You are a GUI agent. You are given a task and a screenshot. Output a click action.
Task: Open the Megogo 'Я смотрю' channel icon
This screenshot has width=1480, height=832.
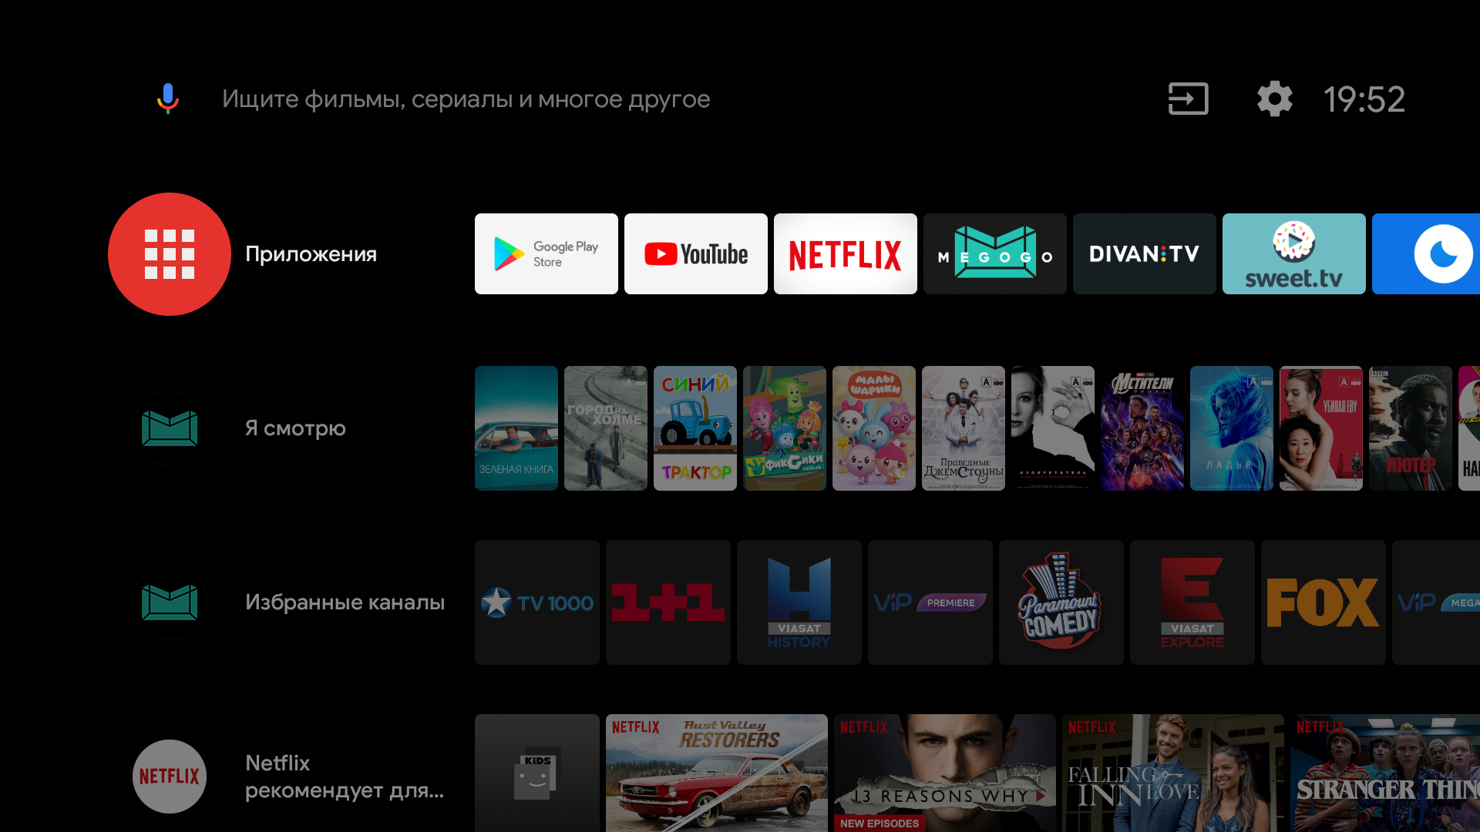[170, 428]
